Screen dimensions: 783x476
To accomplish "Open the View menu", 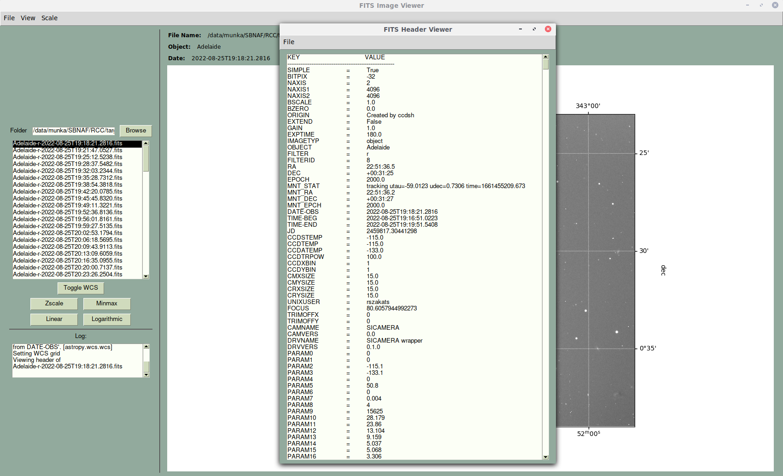I will pos(28,18).
